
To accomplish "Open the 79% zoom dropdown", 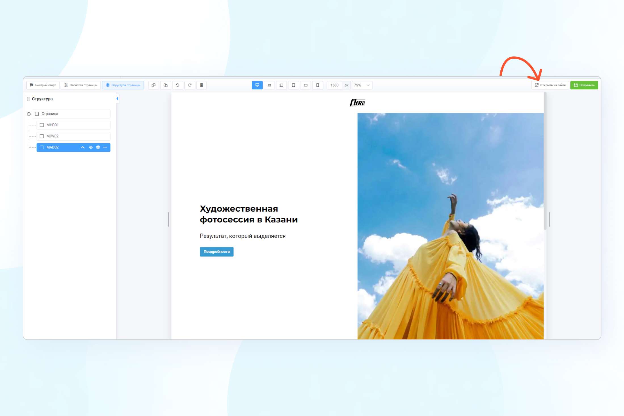I will (362, 85).
